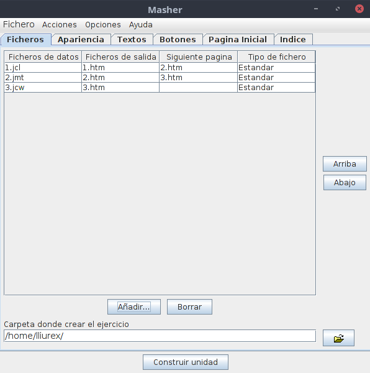Switch to the Pagina Inicial tab
This screenshot has width=370, height=373.
tap(238, 40)
